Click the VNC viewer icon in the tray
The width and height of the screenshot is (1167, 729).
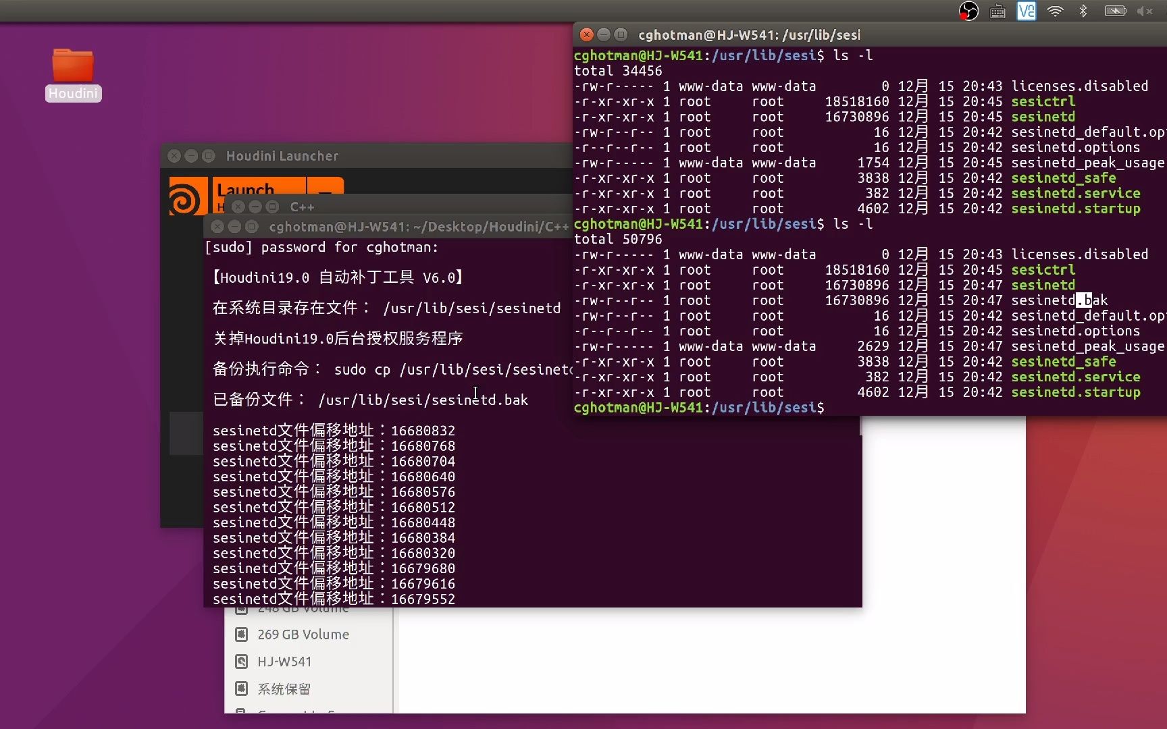pos(1026,11)
